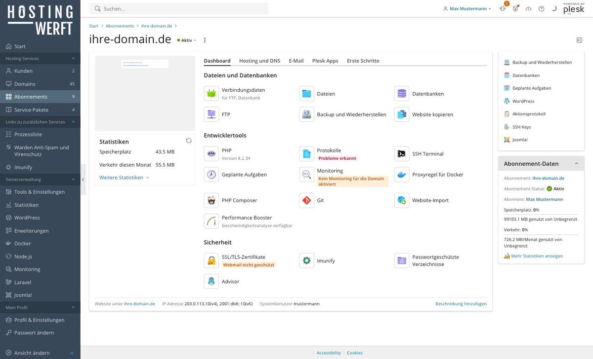The width and height of the screenshot is (593, 359).
Task: Open Joomla! in the right quick links
Action: coord(520,140)
